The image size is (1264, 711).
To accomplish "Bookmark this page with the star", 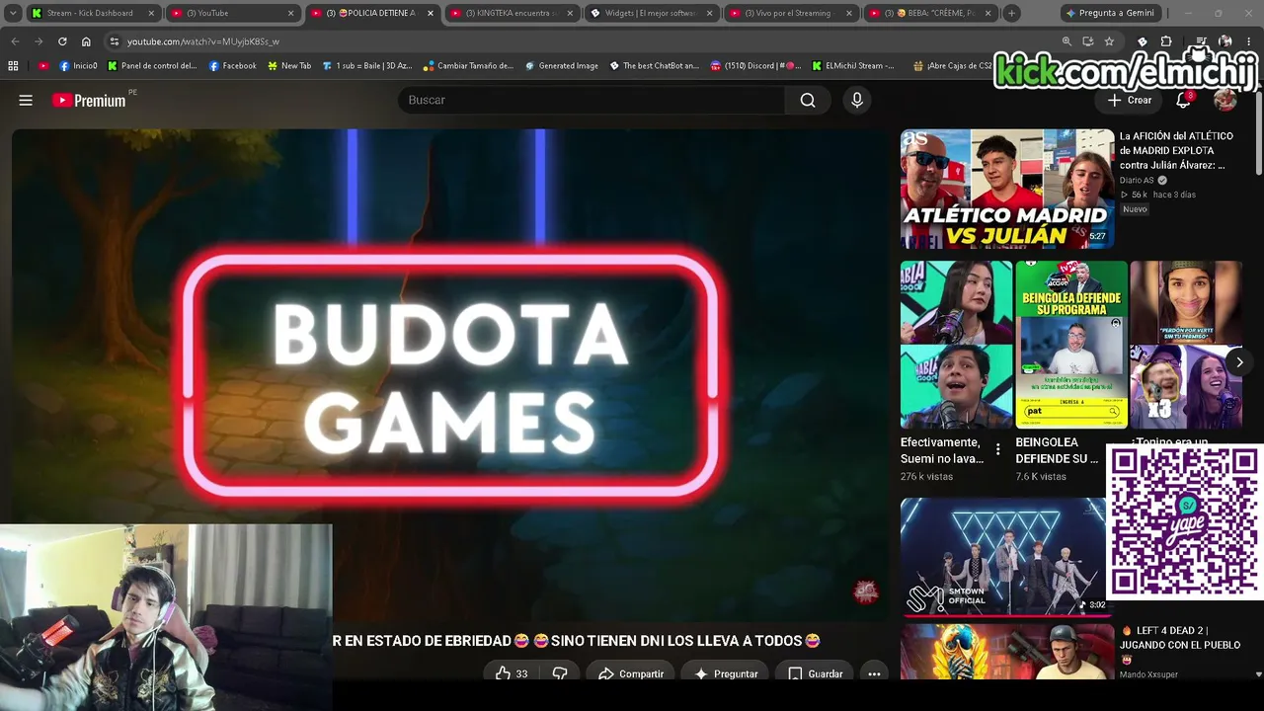I will [x=1110, y=41].
